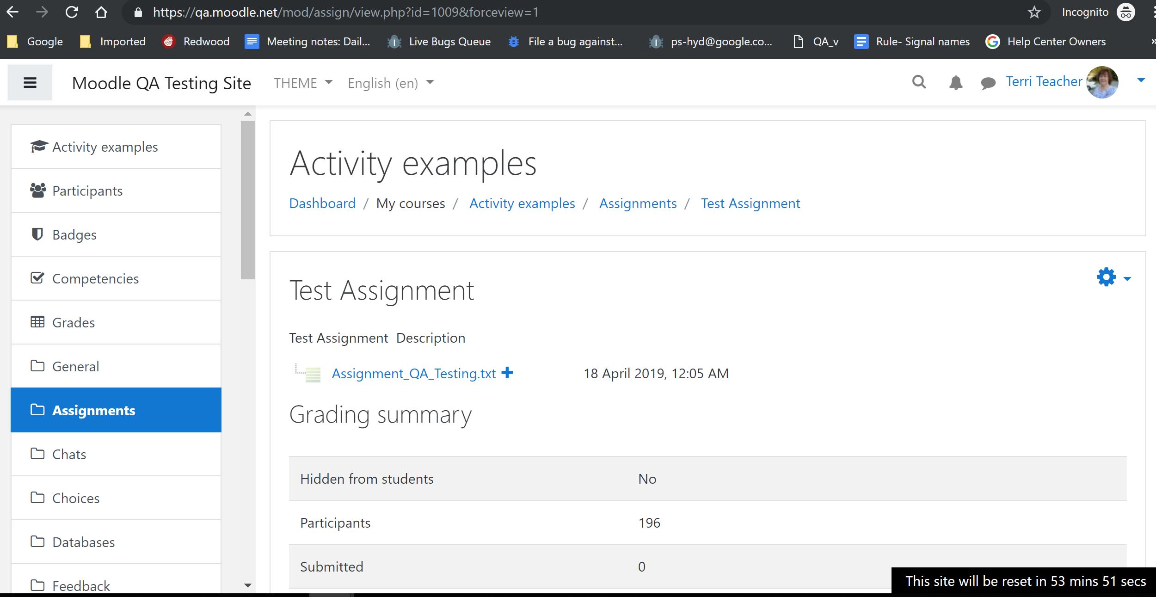Open the Chats sidebar section
1156x597 pixels.
tap(116, 454)
